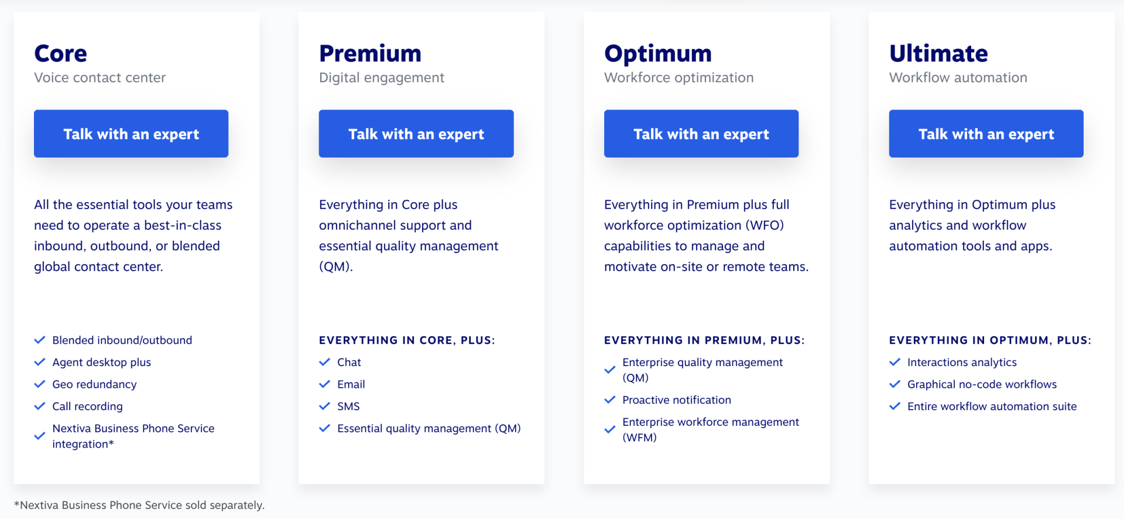
Task: Click Talk with an expert under Premium
Action: click(x=416, y=134)
